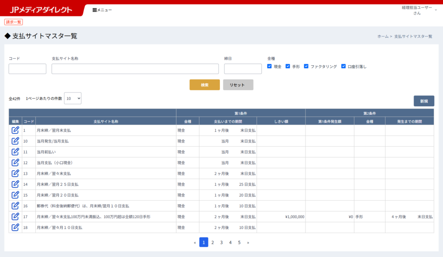443x257 pixels.
Task: Disable the ファクタリング checkbox
Action: (306, 67)
